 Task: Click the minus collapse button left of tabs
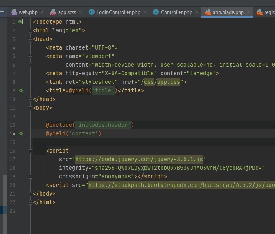tap(2, 12)
